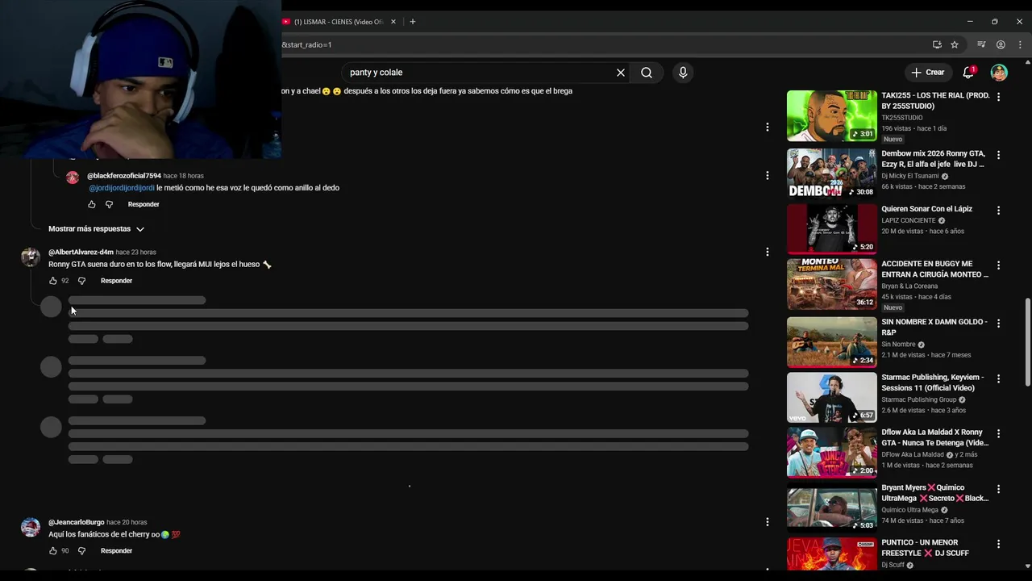Image resolution: width=1032 pixels, height=581 pixels.
Task: Open options for ACCIDENTE EN BUGGY video
Action: (x=998, y=265)
